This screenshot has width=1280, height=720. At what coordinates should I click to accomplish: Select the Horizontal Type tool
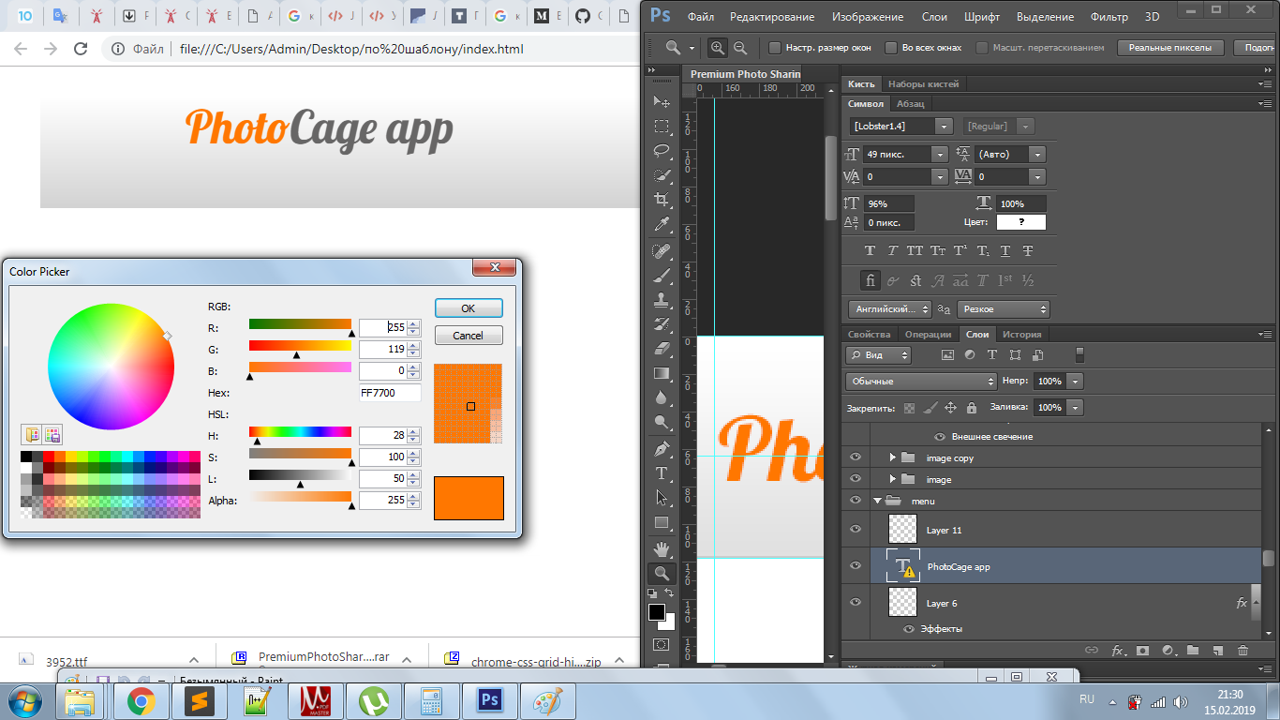click(x=662, y=473)
